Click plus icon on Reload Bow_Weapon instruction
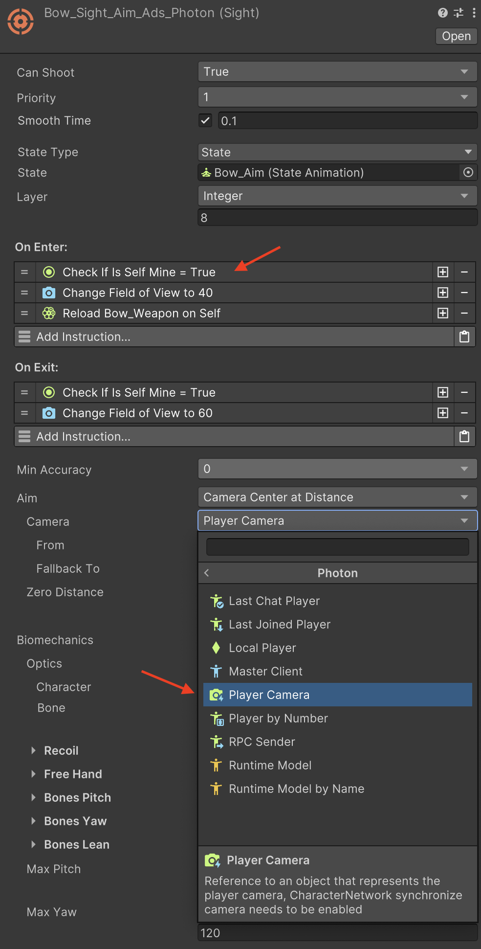 click(x=443, y=314)
